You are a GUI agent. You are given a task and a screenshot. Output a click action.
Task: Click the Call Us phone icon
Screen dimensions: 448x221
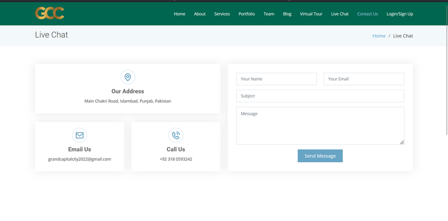176,135
